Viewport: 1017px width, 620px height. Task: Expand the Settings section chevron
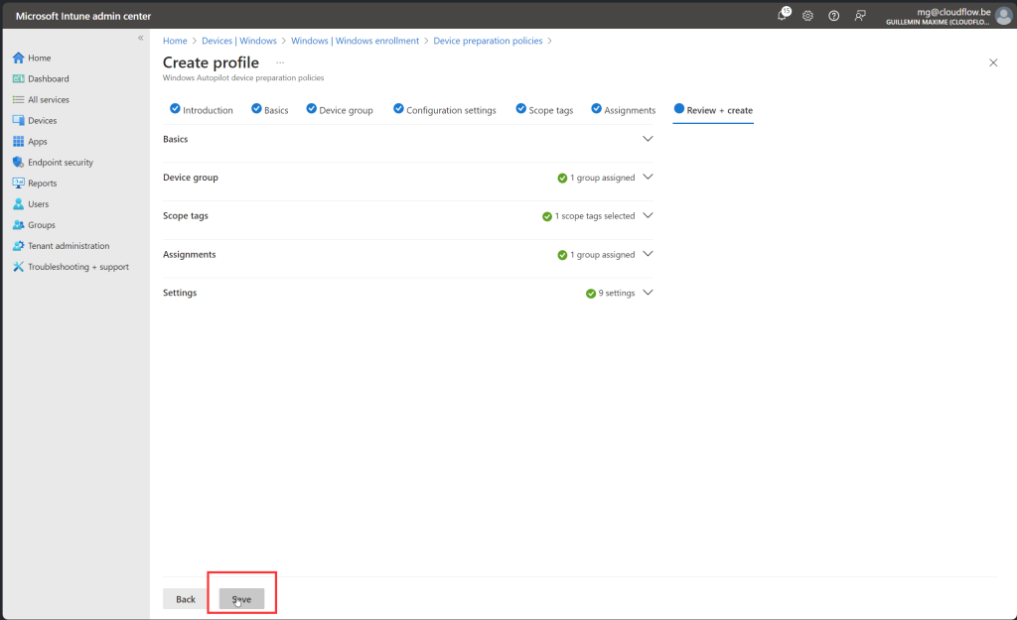(x=648, y=293)
